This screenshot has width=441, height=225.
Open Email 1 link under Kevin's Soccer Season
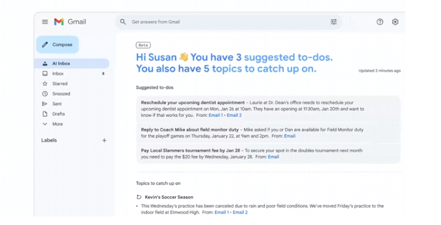tap(222, 212)
